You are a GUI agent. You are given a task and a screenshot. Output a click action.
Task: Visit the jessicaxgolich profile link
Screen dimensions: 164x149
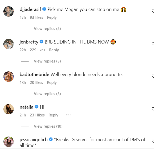click(x=34, y=140)
